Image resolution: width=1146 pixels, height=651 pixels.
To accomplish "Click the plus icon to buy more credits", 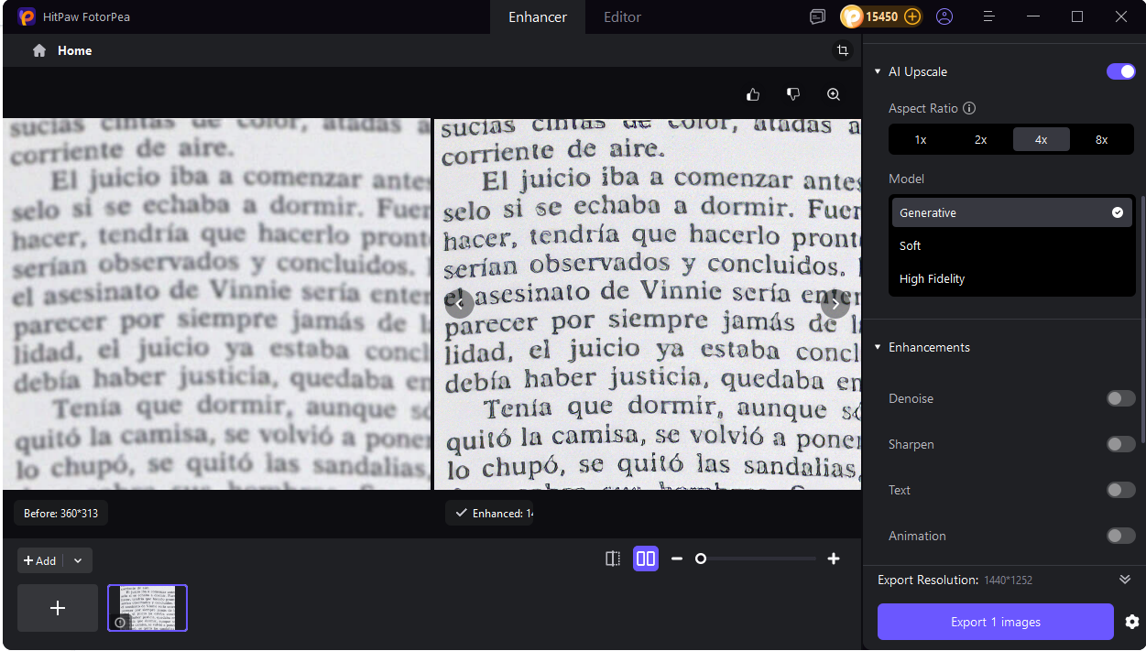I will (x=912, y=16).
